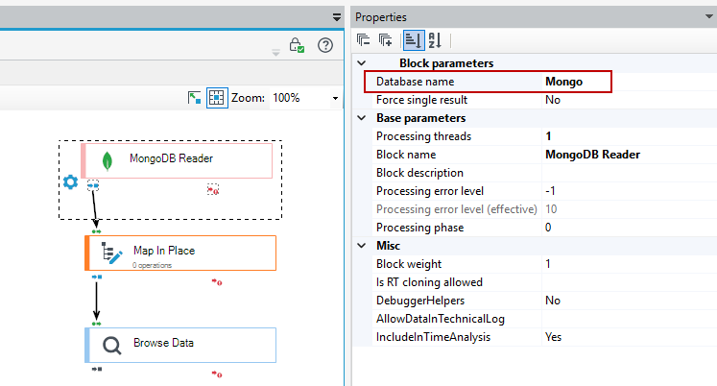Screen dimensions: 717x386
Task: Open the Properties panel options arrow
Action: (x=708, y=16)
